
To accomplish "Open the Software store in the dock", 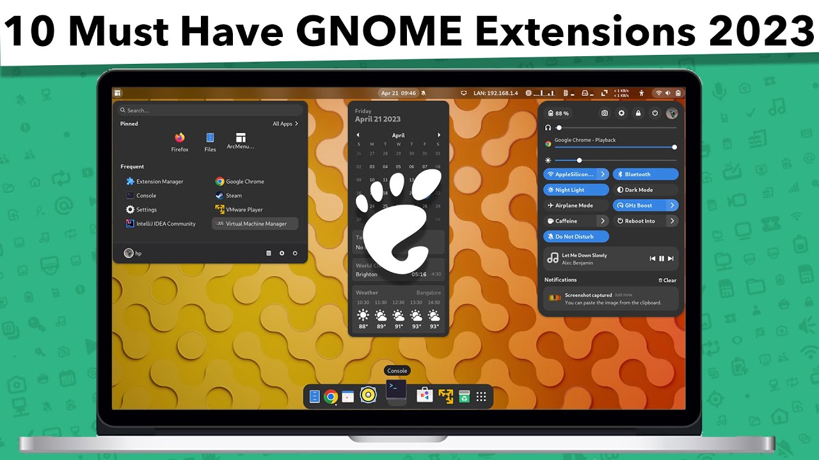I will pos(425,396).
